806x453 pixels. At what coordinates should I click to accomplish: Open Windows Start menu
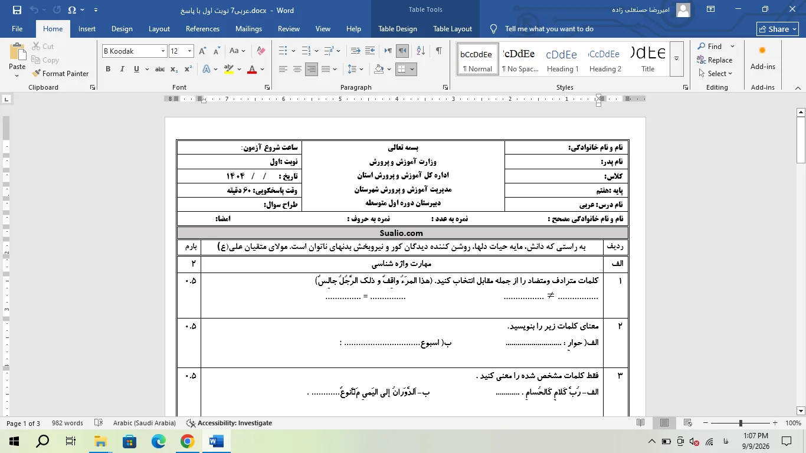pos(14,441)
